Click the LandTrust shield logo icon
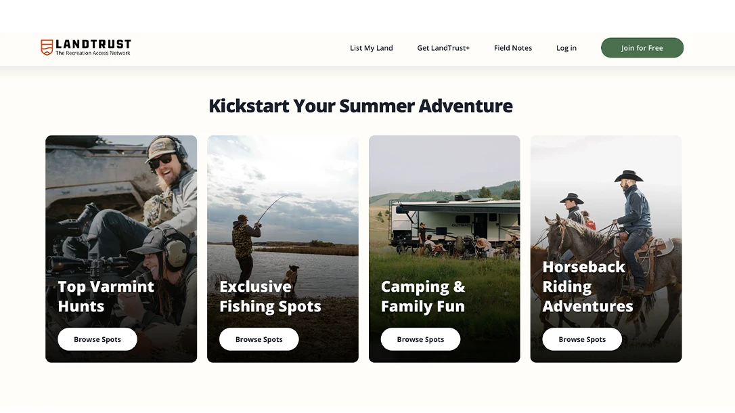This screenshot has width=735, height=413. pos(47,47)
